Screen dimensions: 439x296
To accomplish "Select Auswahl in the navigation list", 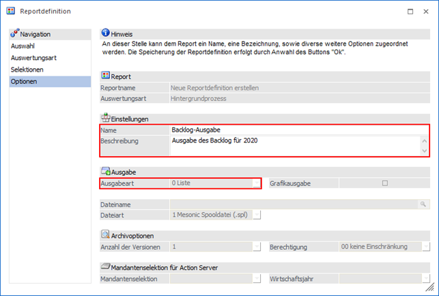I will click(x=25, y=46).
